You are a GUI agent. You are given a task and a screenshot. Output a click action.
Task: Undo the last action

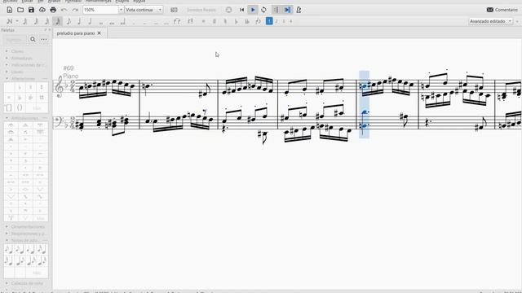[64, 10]
